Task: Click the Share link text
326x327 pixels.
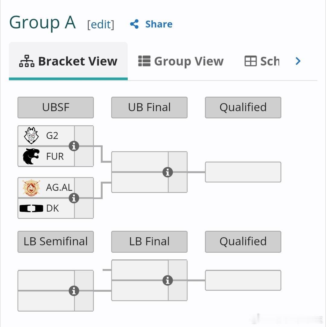Action: tap(159, 24)
